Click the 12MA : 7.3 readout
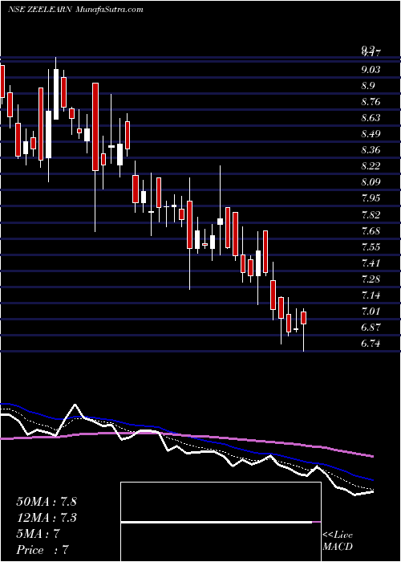The height and width of the screenshot is (562, 401). coord(47,518)
